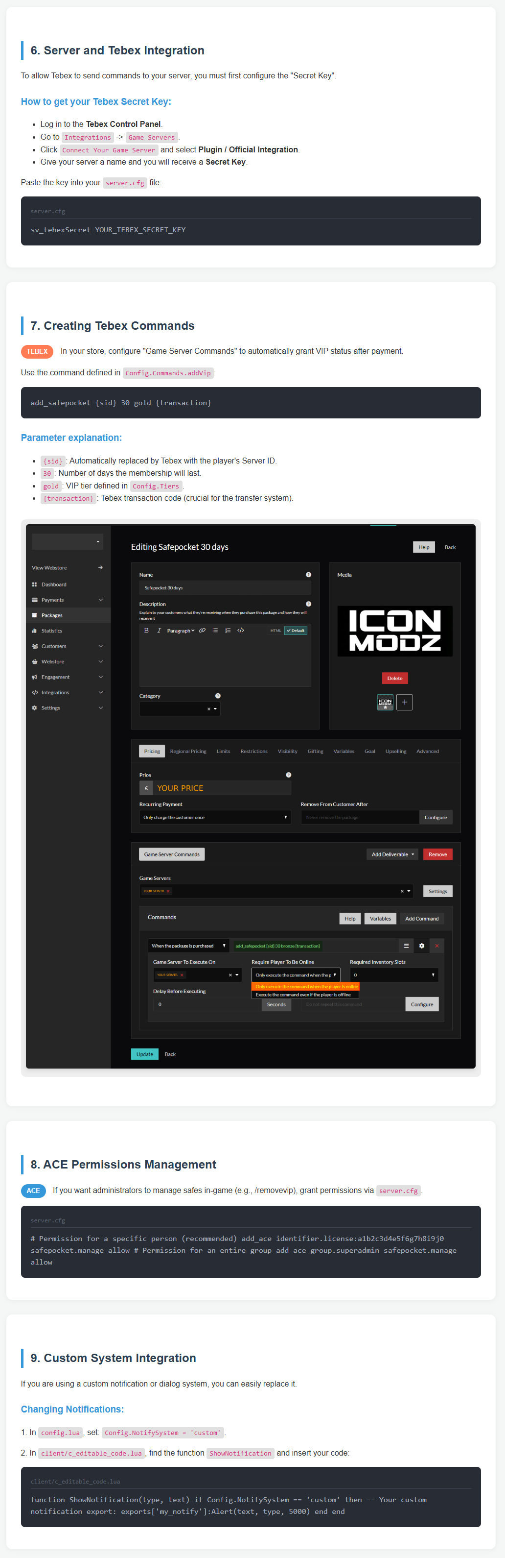Click the red Remove deliverable button
This screenshot has width=505, height=1558.
click(438, 854)
